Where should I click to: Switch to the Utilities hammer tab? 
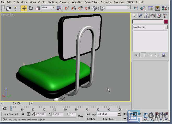click(165, 16)
